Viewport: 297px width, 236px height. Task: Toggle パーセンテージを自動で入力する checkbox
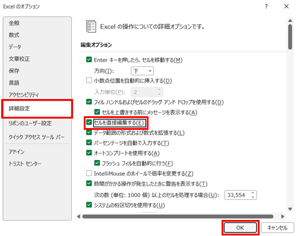89,142
